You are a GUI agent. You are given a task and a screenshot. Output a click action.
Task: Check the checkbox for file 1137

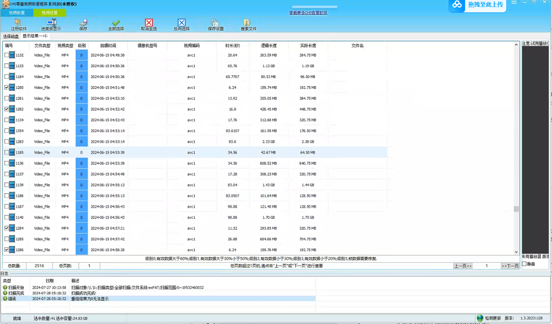coord(6,174)
